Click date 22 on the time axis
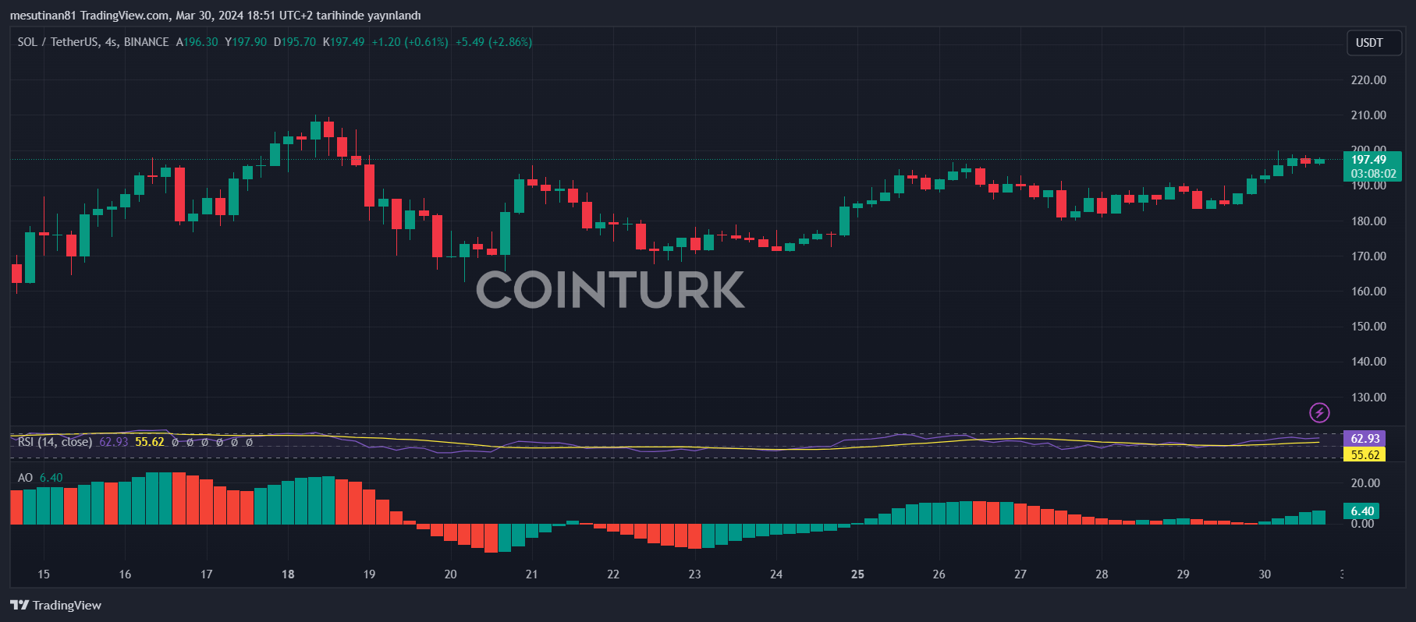The width and height of the screenshot is (1416, 622). (x=613, y=574)
